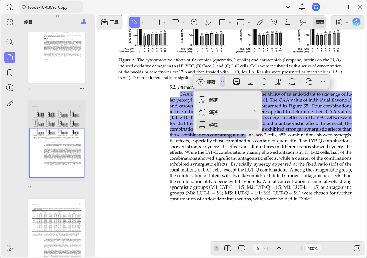Open the signature tool
This screenshot has height=258, width=367.
coord(302,22)
